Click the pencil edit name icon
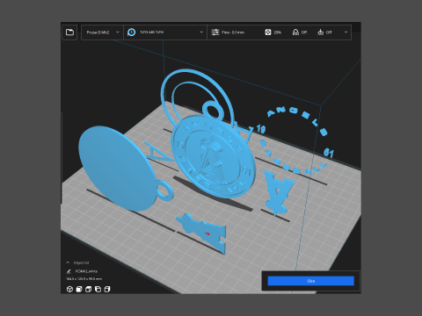 click(69, 271)
